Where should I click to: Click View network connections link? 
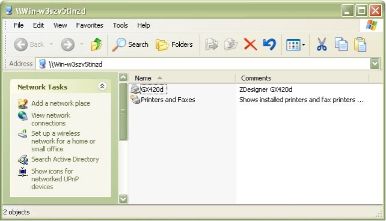51,120
